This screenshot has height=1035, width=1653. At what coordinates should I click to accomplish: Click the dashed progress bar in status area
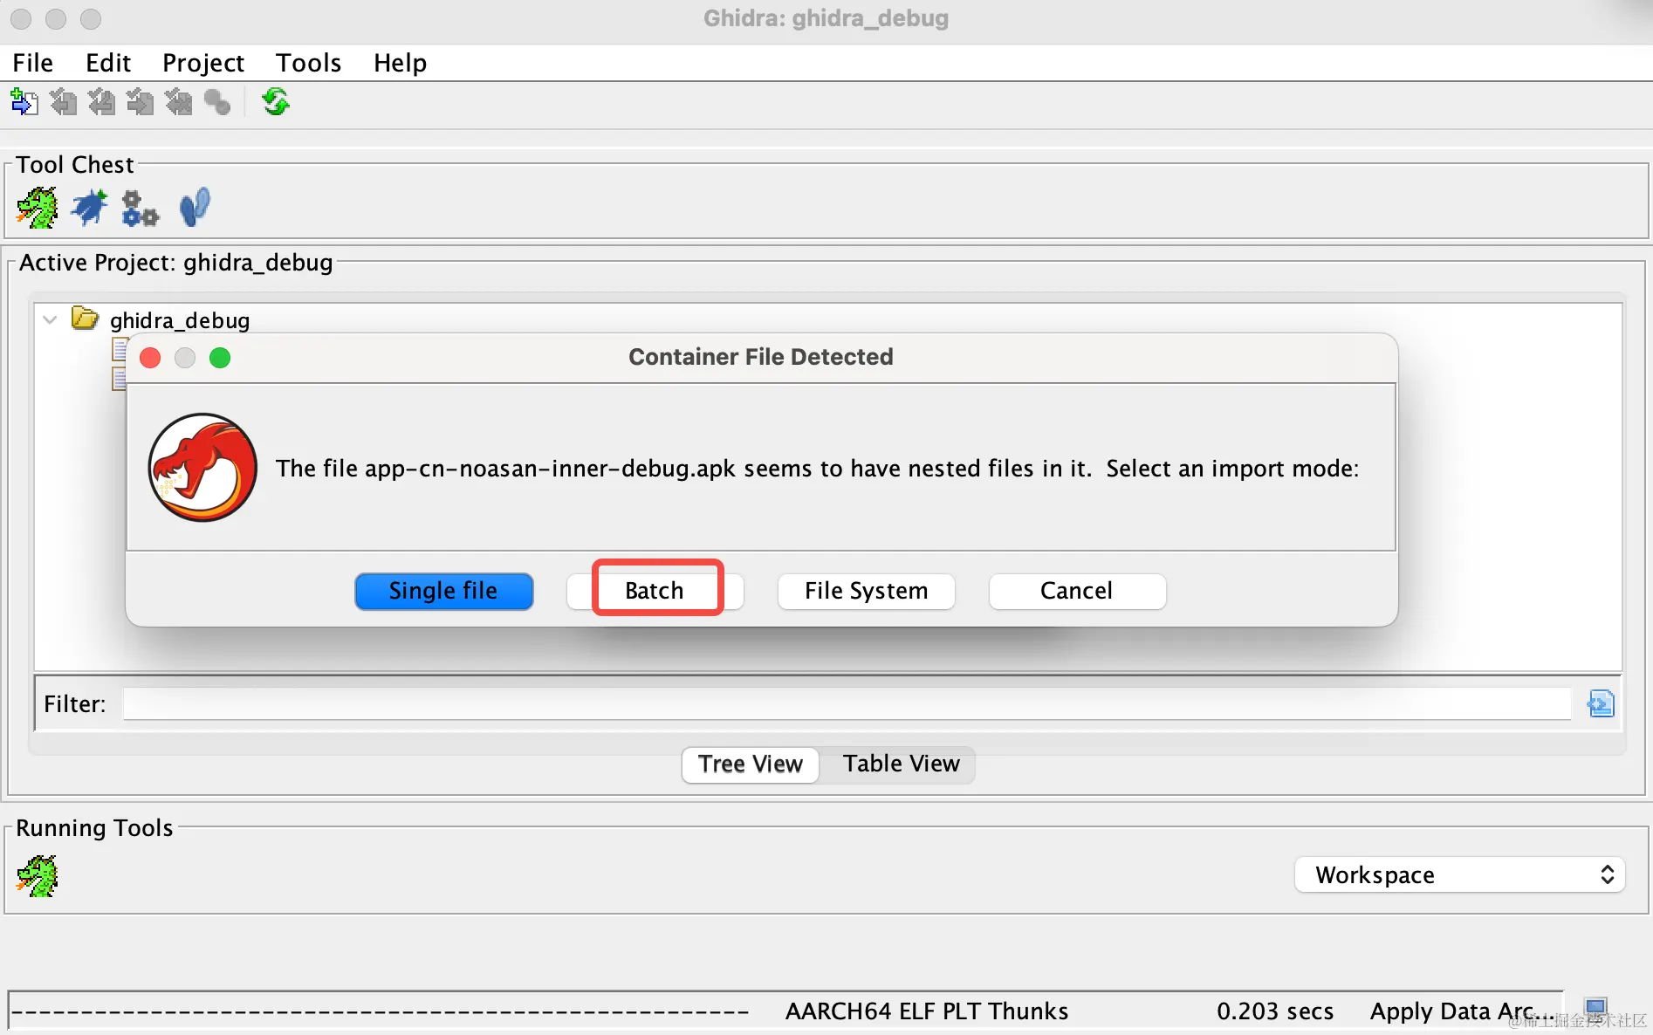tap(381, 1011)
